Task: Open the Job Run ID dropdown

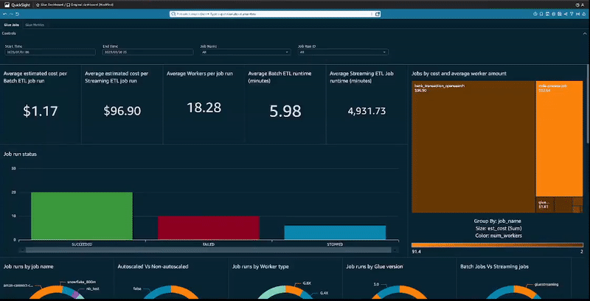Action: [343, 52]
